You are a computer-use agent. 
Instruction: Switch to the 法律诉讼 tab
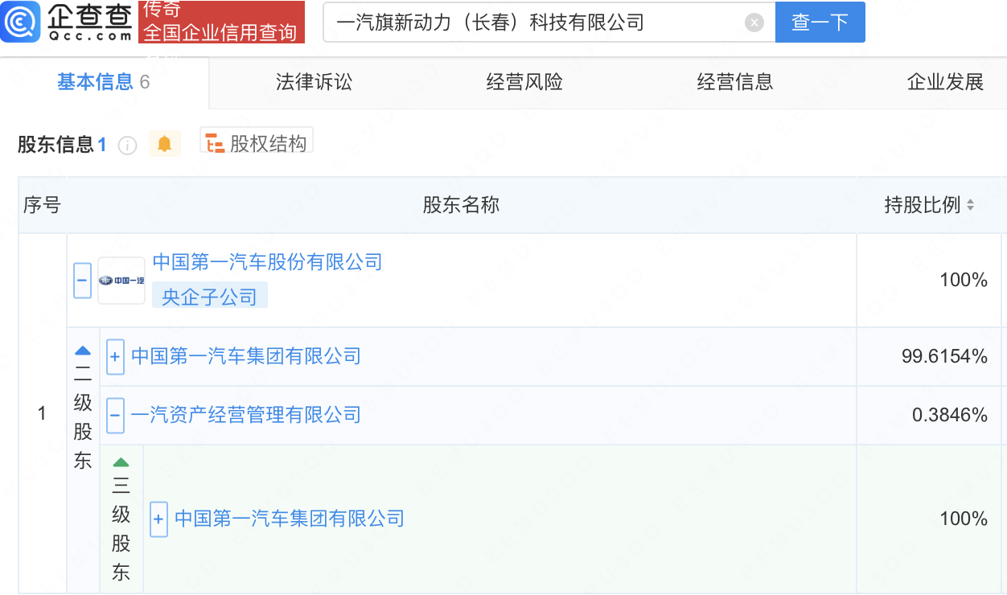click(x=314, y=82)
